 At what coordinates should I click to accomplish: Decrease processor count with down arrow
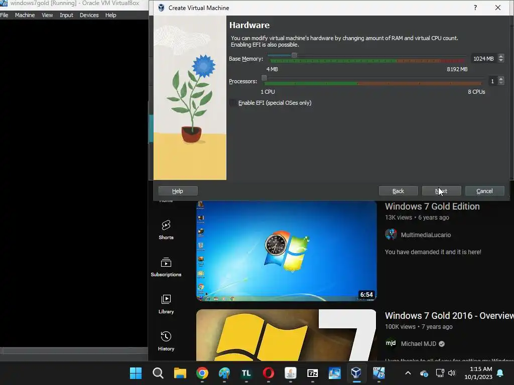(500, 83)
